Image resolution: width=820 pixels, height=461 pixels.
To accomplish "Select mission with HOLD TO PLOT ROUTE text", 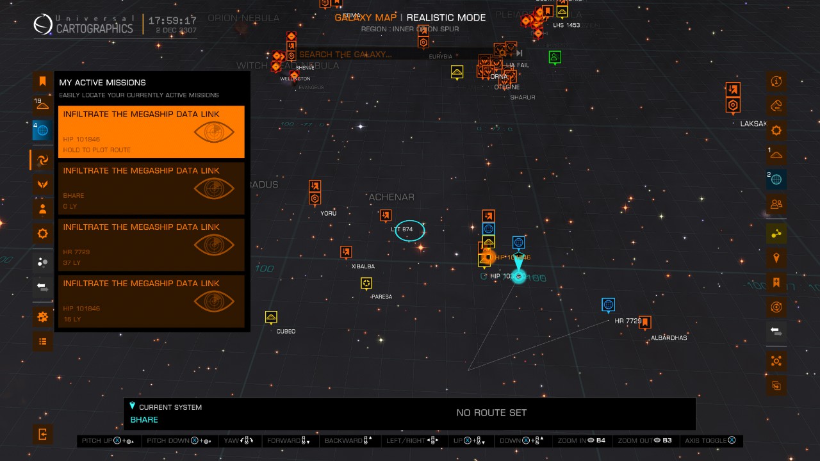I will (x=151, y=132).
